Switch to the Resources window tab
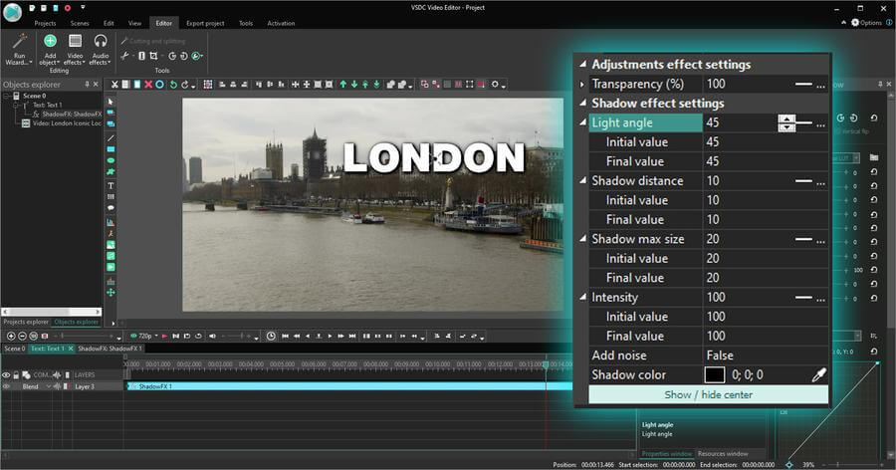Image resolution: width=896 pixels, height=470 pixels. pos(723,453)
